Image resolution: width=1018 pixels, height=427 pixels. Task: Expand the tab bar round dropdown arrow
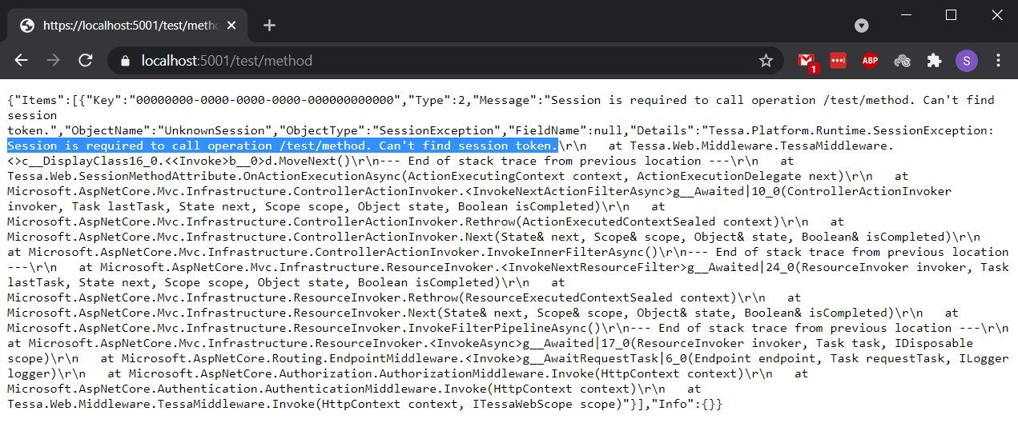[862, 26]
